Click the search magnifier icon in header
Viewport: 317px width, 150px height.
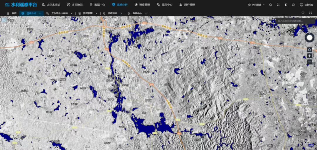coord(271,5)
